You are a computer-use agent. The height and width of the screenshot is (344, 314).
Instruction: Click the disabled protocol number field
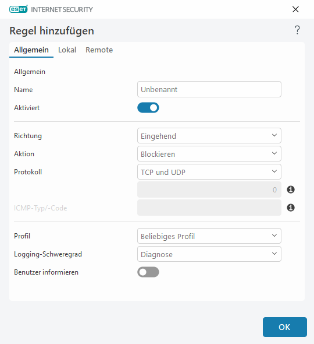point(209,189)
